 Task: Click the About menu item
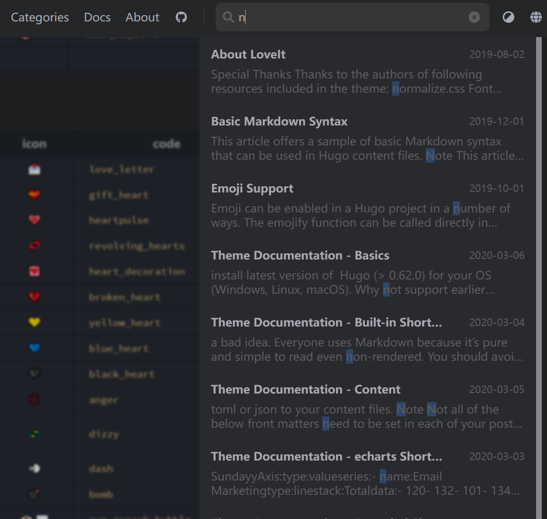pos(142,17)
